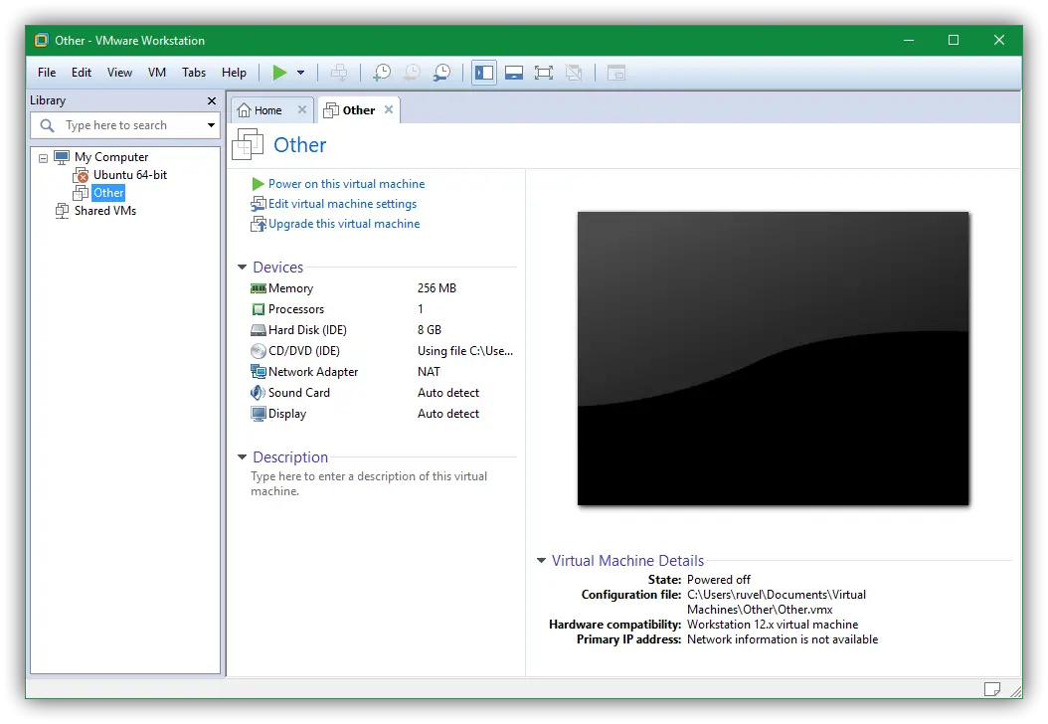The height and width of the screenshot is (724, 1048).
Task: Click Power on this virtual machine
Action: tap(345, 184)
